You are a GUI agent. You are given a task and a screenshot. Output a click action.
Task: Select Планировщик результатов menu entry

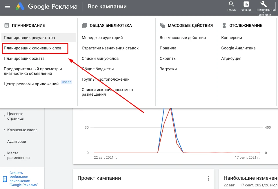pyautogui.click(x=29, y=38)
